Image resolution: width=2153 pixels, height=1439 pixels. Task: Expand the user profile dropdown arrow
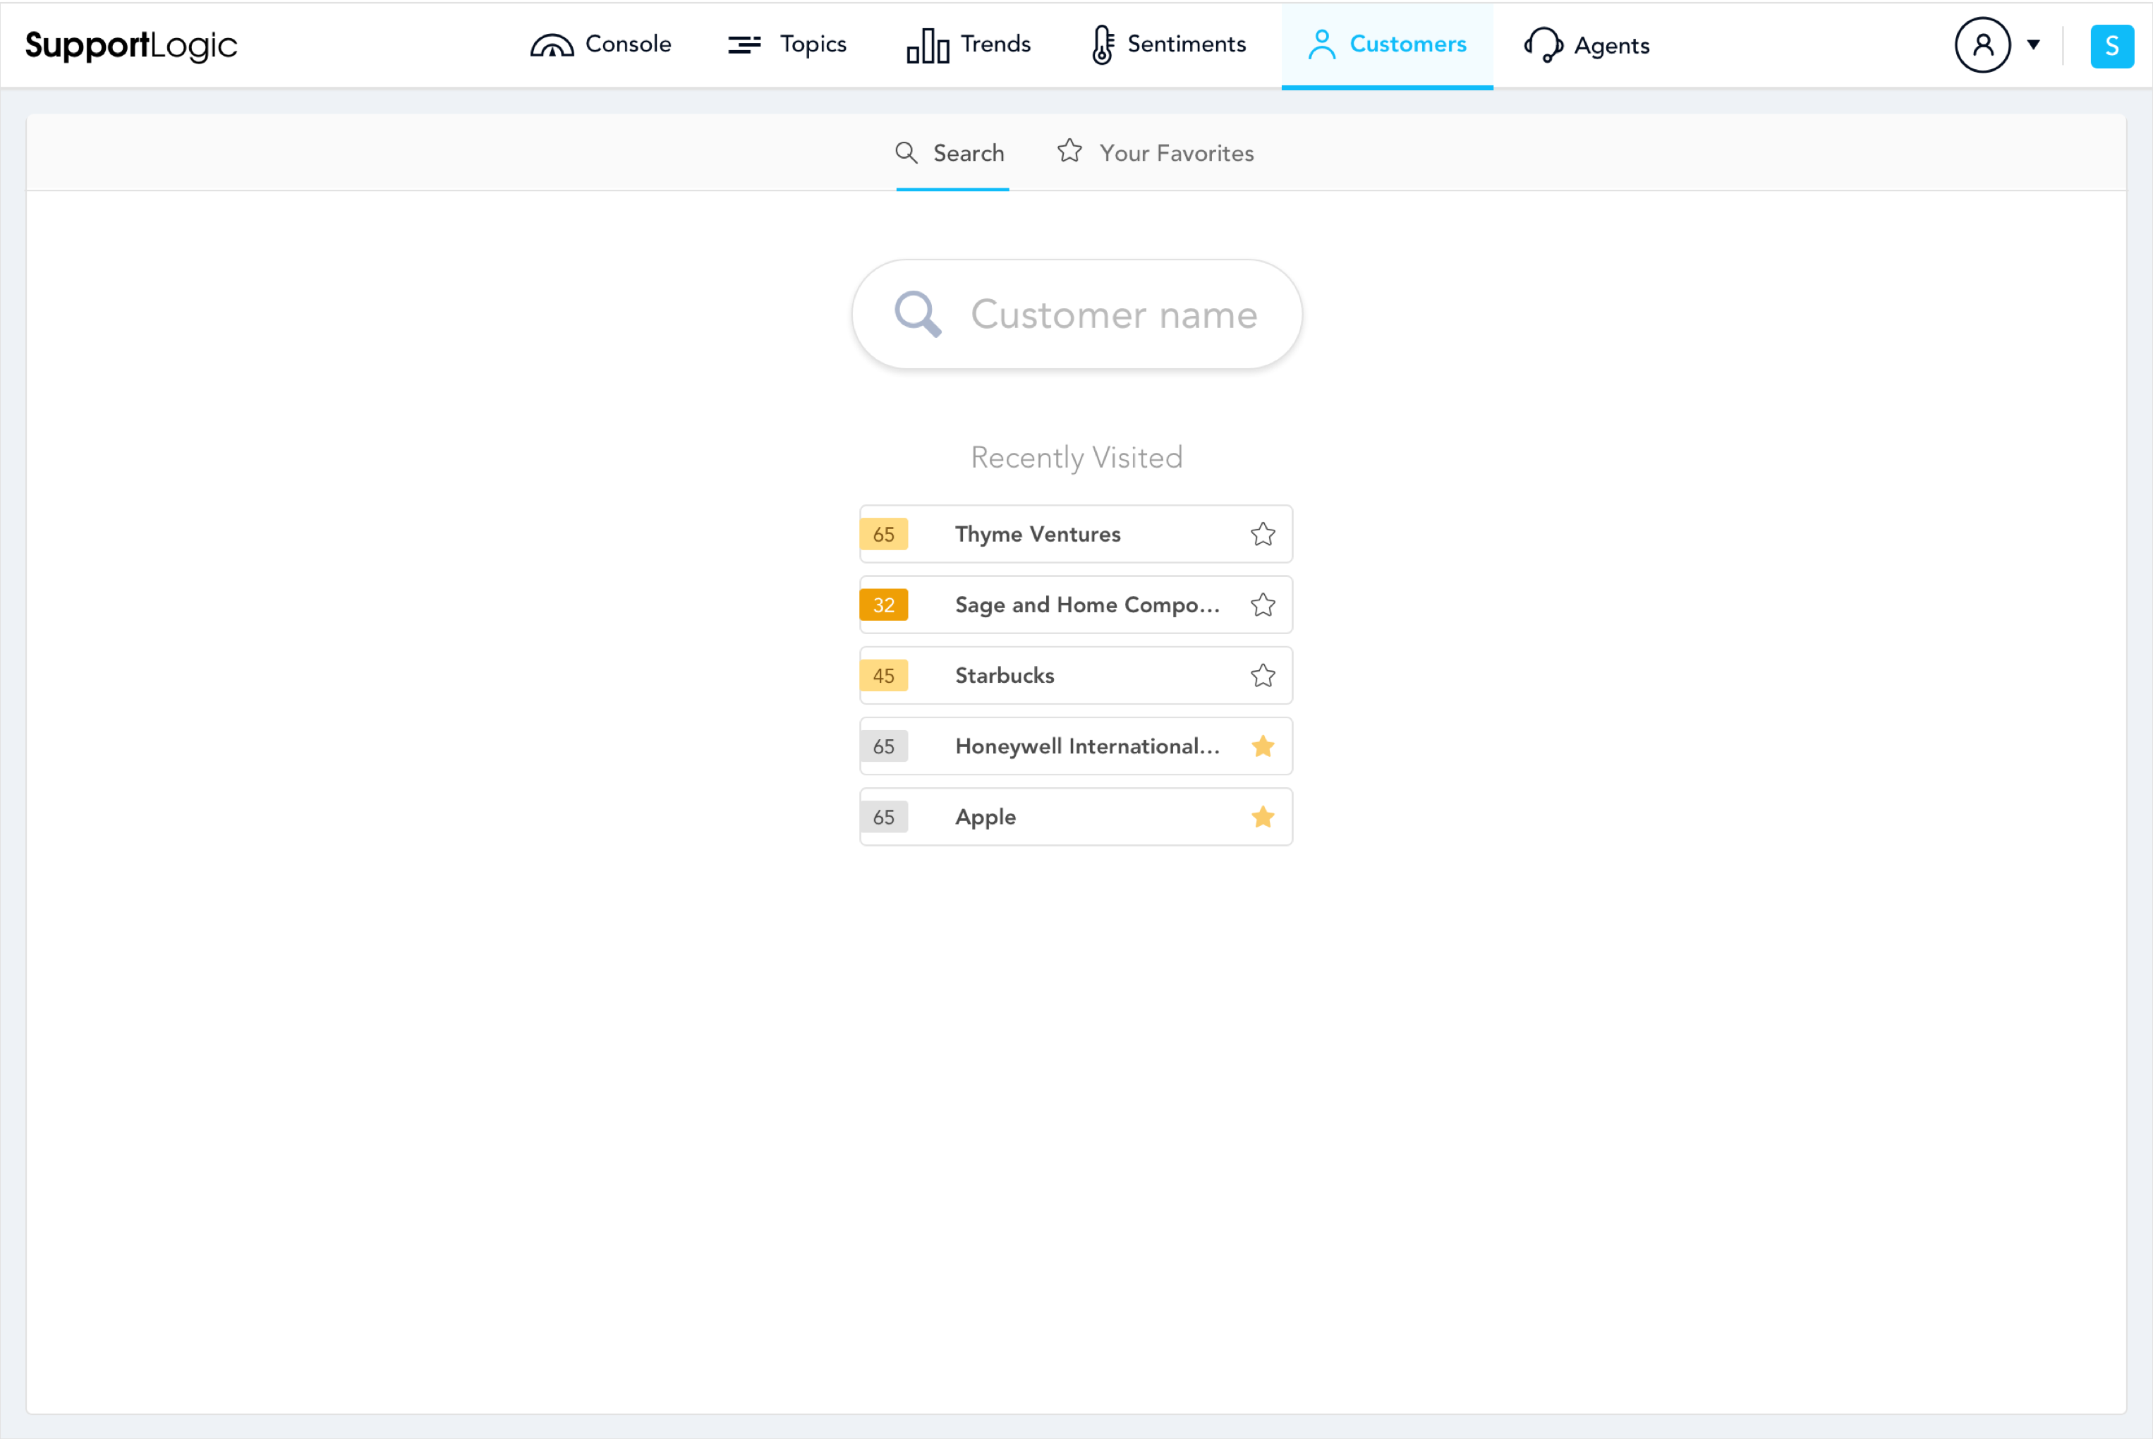tap(2034, 44)
